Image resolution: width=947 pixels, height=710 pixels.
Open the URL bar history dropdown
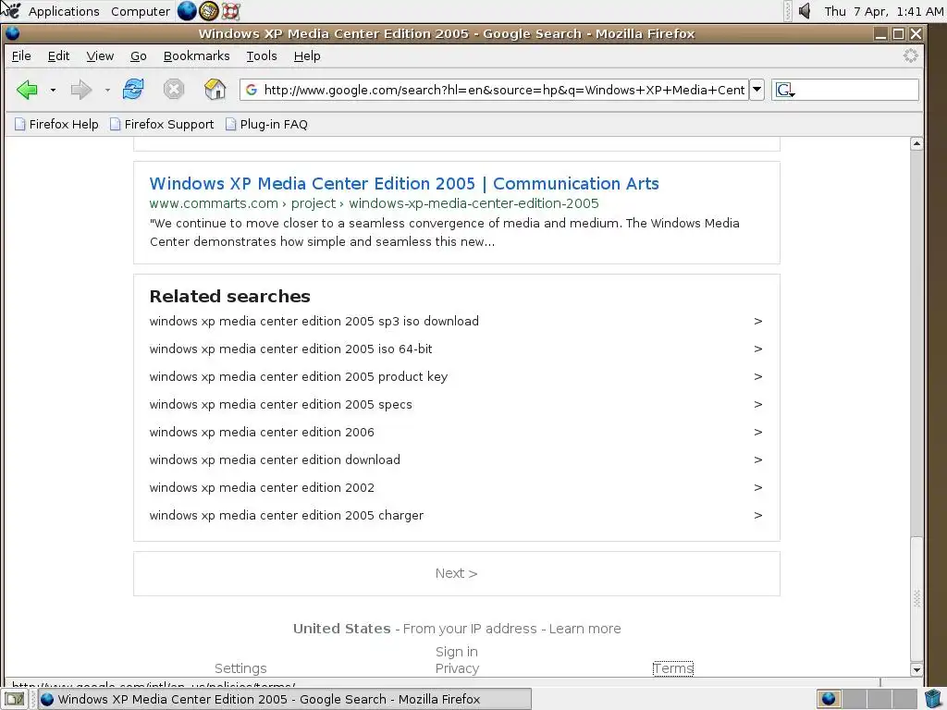[x=756, y=90]
